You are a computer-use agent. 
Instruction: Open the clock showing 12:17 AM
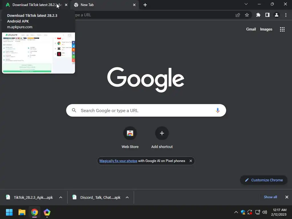pos(279,212)
